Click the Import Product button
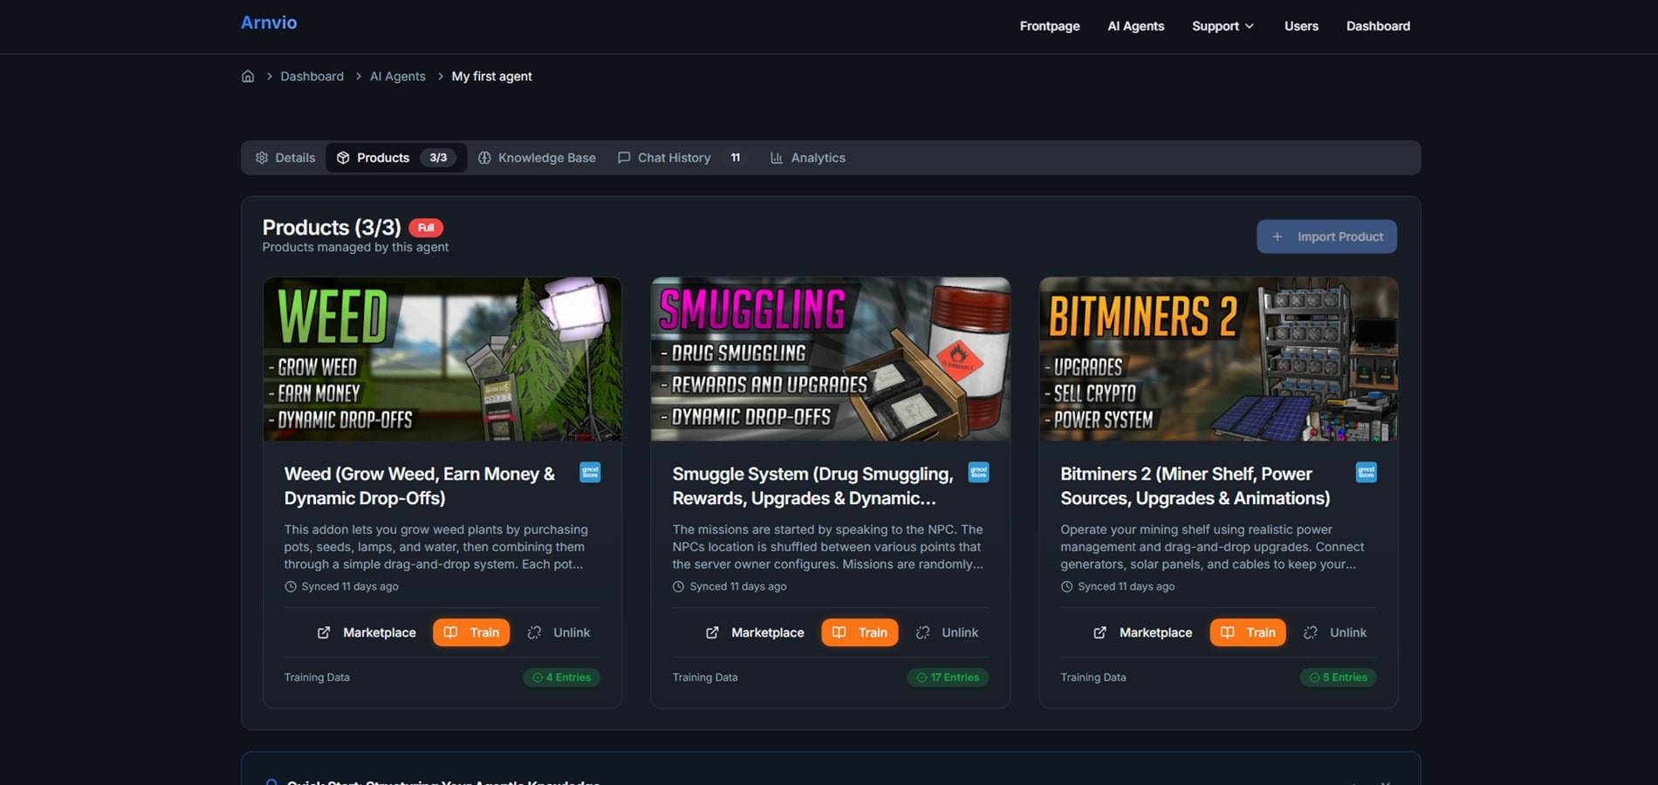 (1326, 236)
